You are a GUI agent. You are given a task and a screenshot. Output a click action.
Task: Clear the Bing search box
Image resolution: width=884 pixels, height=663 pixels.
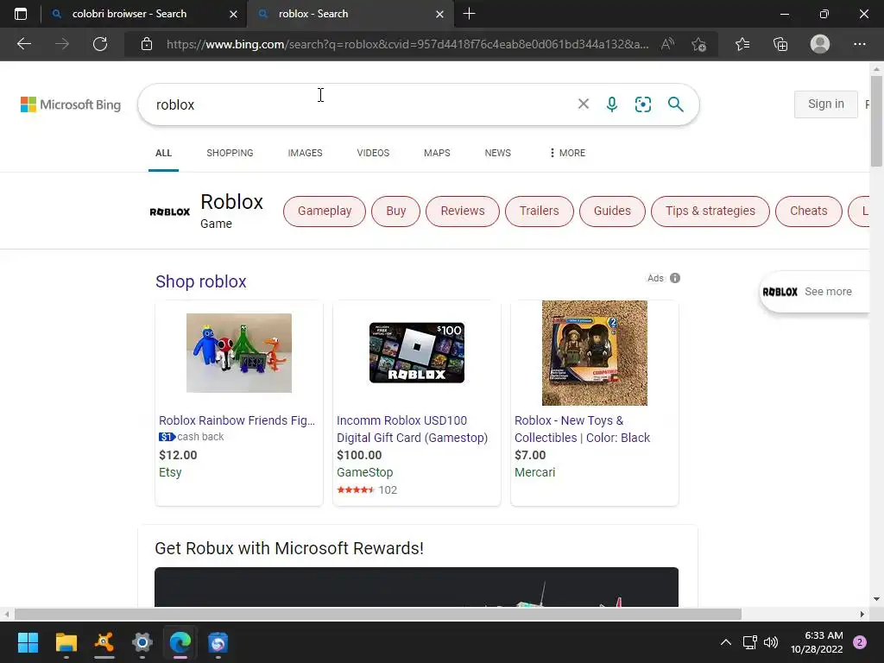coord(584,104)
